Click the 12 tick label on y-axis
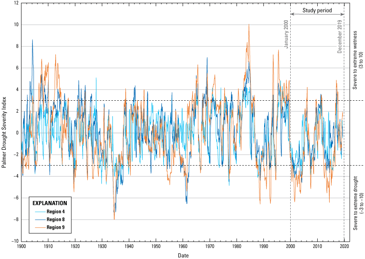This screenshot has width=365, height=259. point(16,3)
